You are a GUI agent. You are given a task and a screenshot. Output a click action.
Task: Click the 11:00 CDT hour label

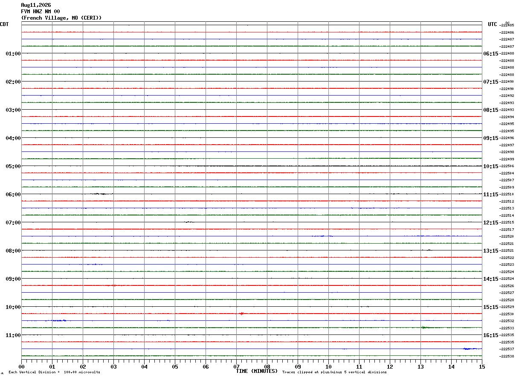pos(13,335)
